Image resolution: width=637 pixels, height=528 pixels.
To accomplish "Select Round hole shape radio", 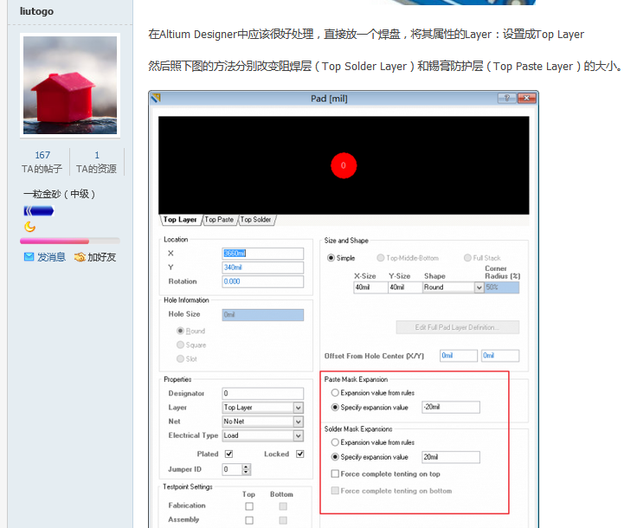I will (180, 331).
